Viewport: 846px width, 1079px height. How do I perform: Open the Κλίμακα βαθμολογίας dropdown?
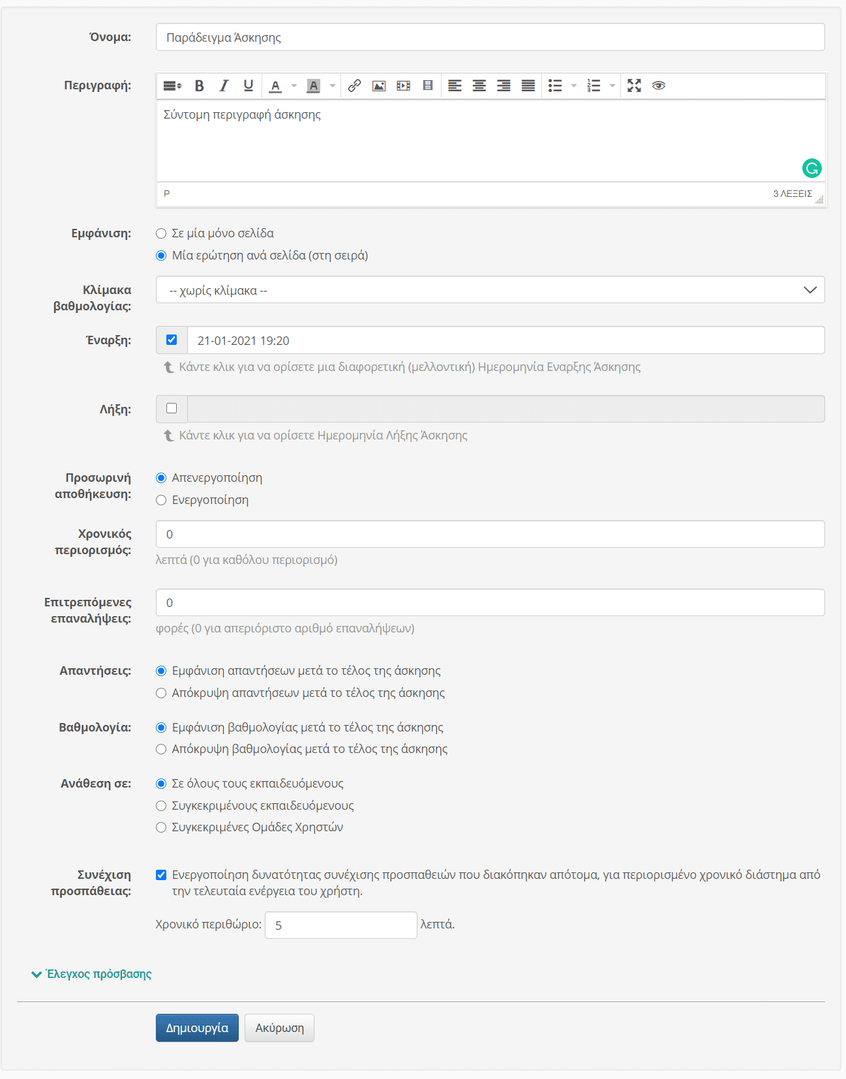(x=490, y=290)
